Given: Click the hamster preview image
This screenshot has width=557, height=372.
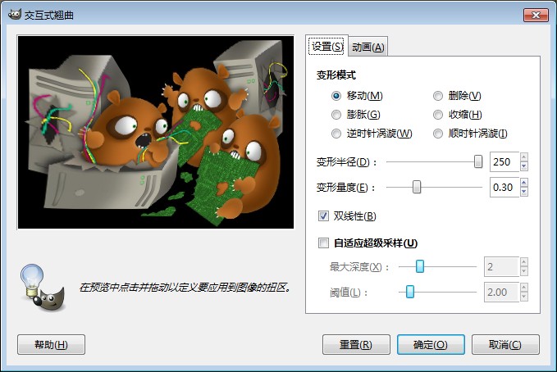Looking at the screenshot, I should [x=156, y=132].
